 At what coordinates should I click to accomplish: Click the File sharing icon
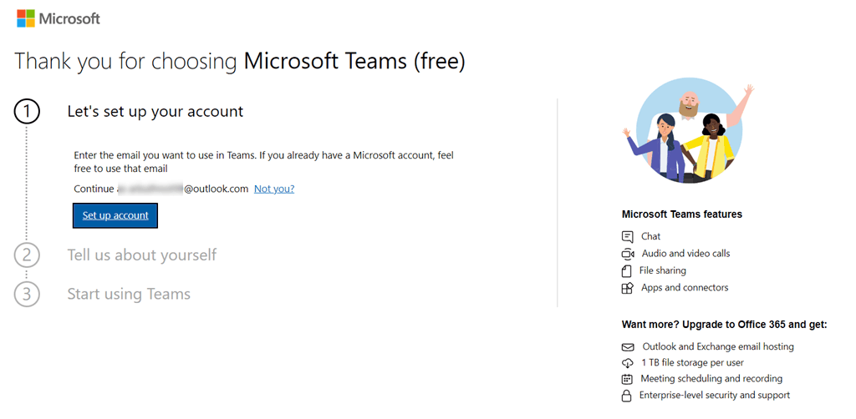628,270
